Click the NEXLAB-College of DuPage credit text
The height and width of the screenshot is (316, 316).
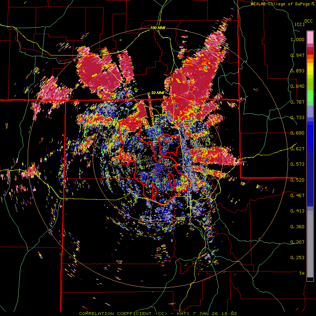coord(281,4)
